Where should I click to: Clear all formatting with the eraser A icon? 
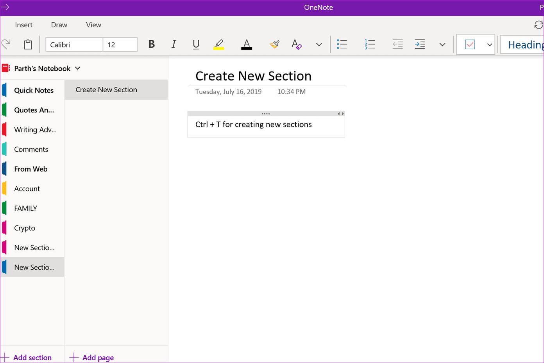pos(297,44)
